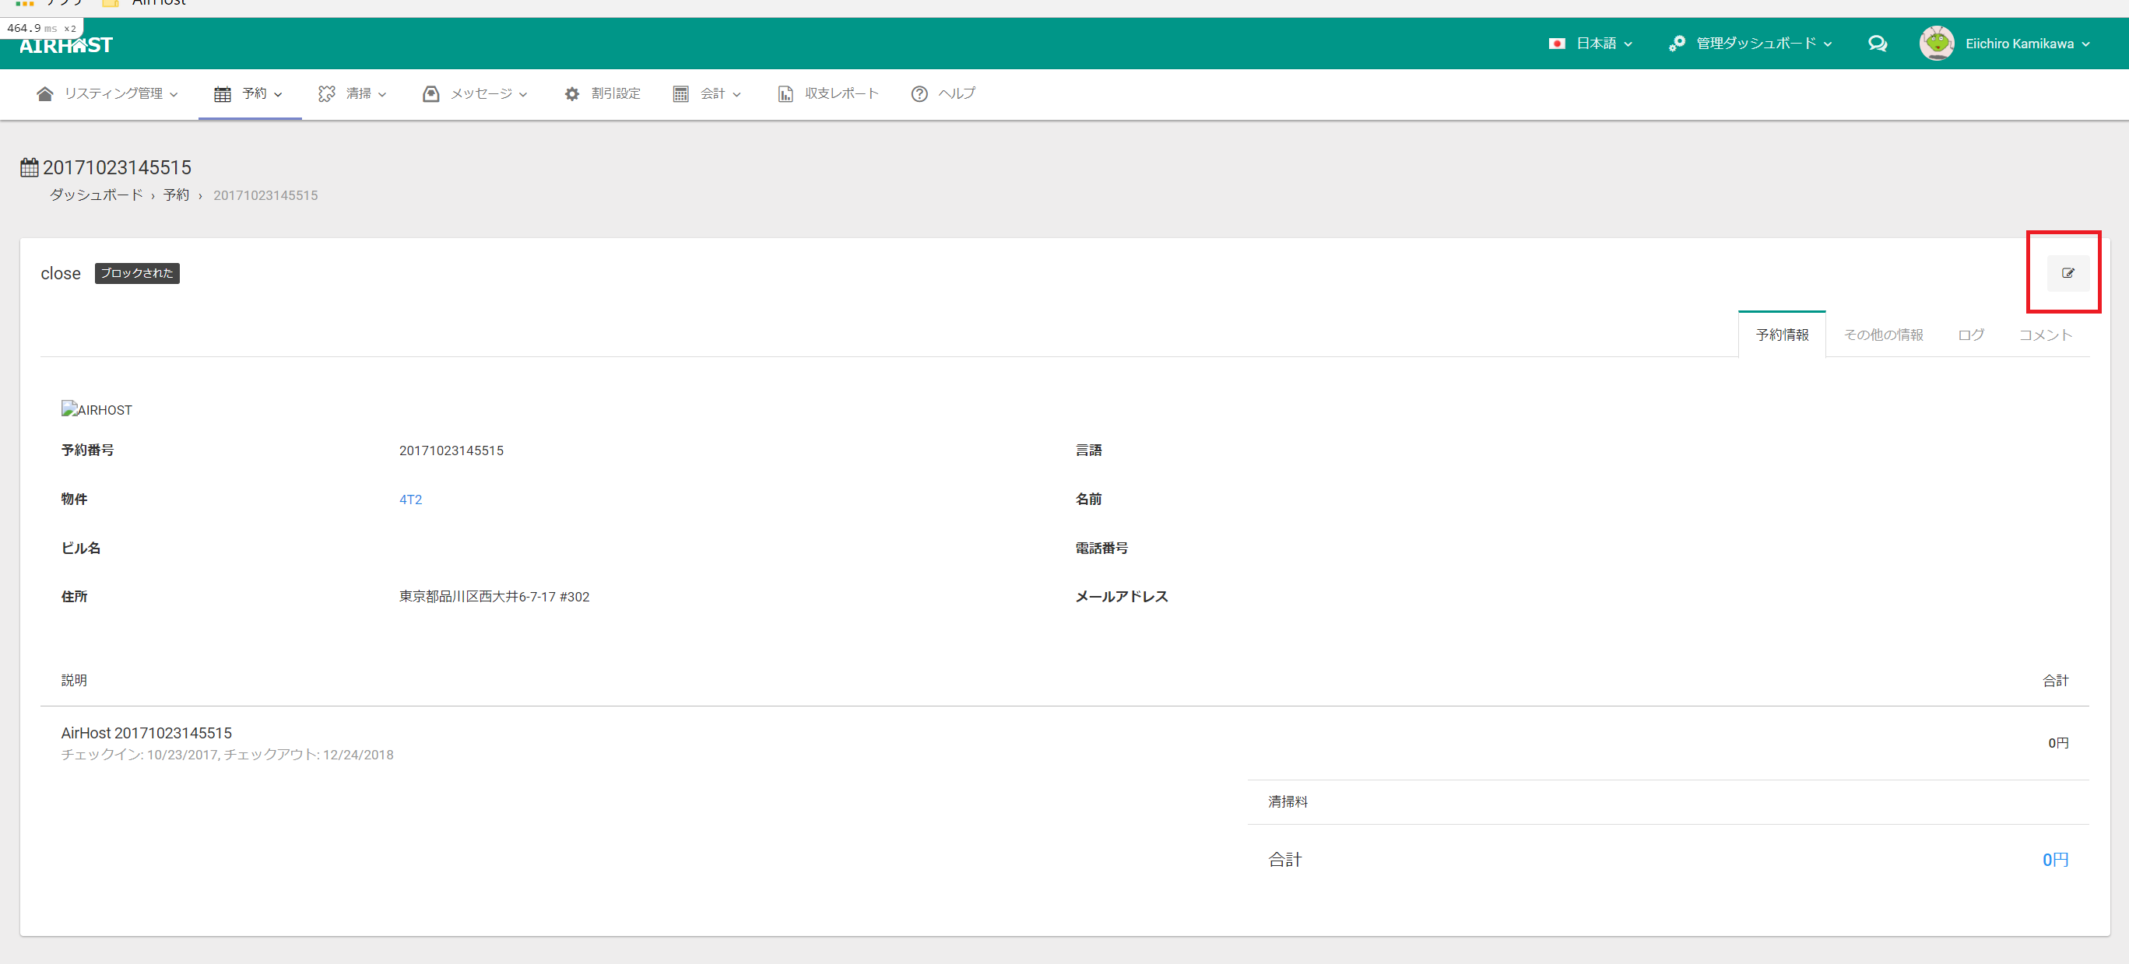The image size is (2129, 964).
Task: Click the question mark ヘルプ icon
Action: click(x=919, y=94)
